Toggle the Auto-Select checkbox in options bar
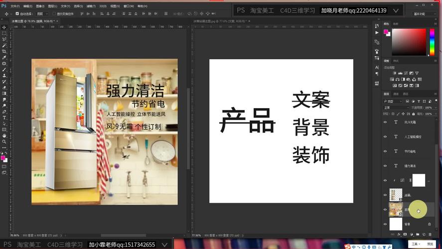Viewport: 442px width, 249px height. point(17,13)
